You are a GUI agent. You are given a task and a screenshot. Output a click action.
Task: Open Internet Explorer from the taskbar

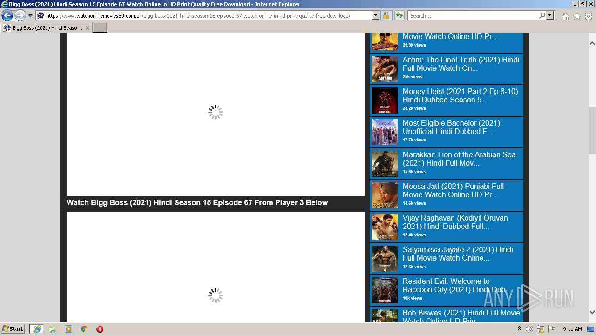tap(37, 329)
